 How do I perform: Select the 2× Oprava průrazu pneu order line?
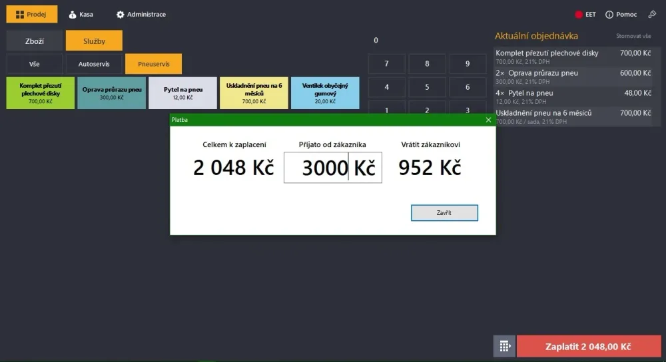(x=573, y=77)
